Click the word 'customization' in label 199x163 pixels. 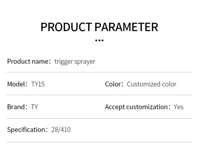click(x=147, y=107)
